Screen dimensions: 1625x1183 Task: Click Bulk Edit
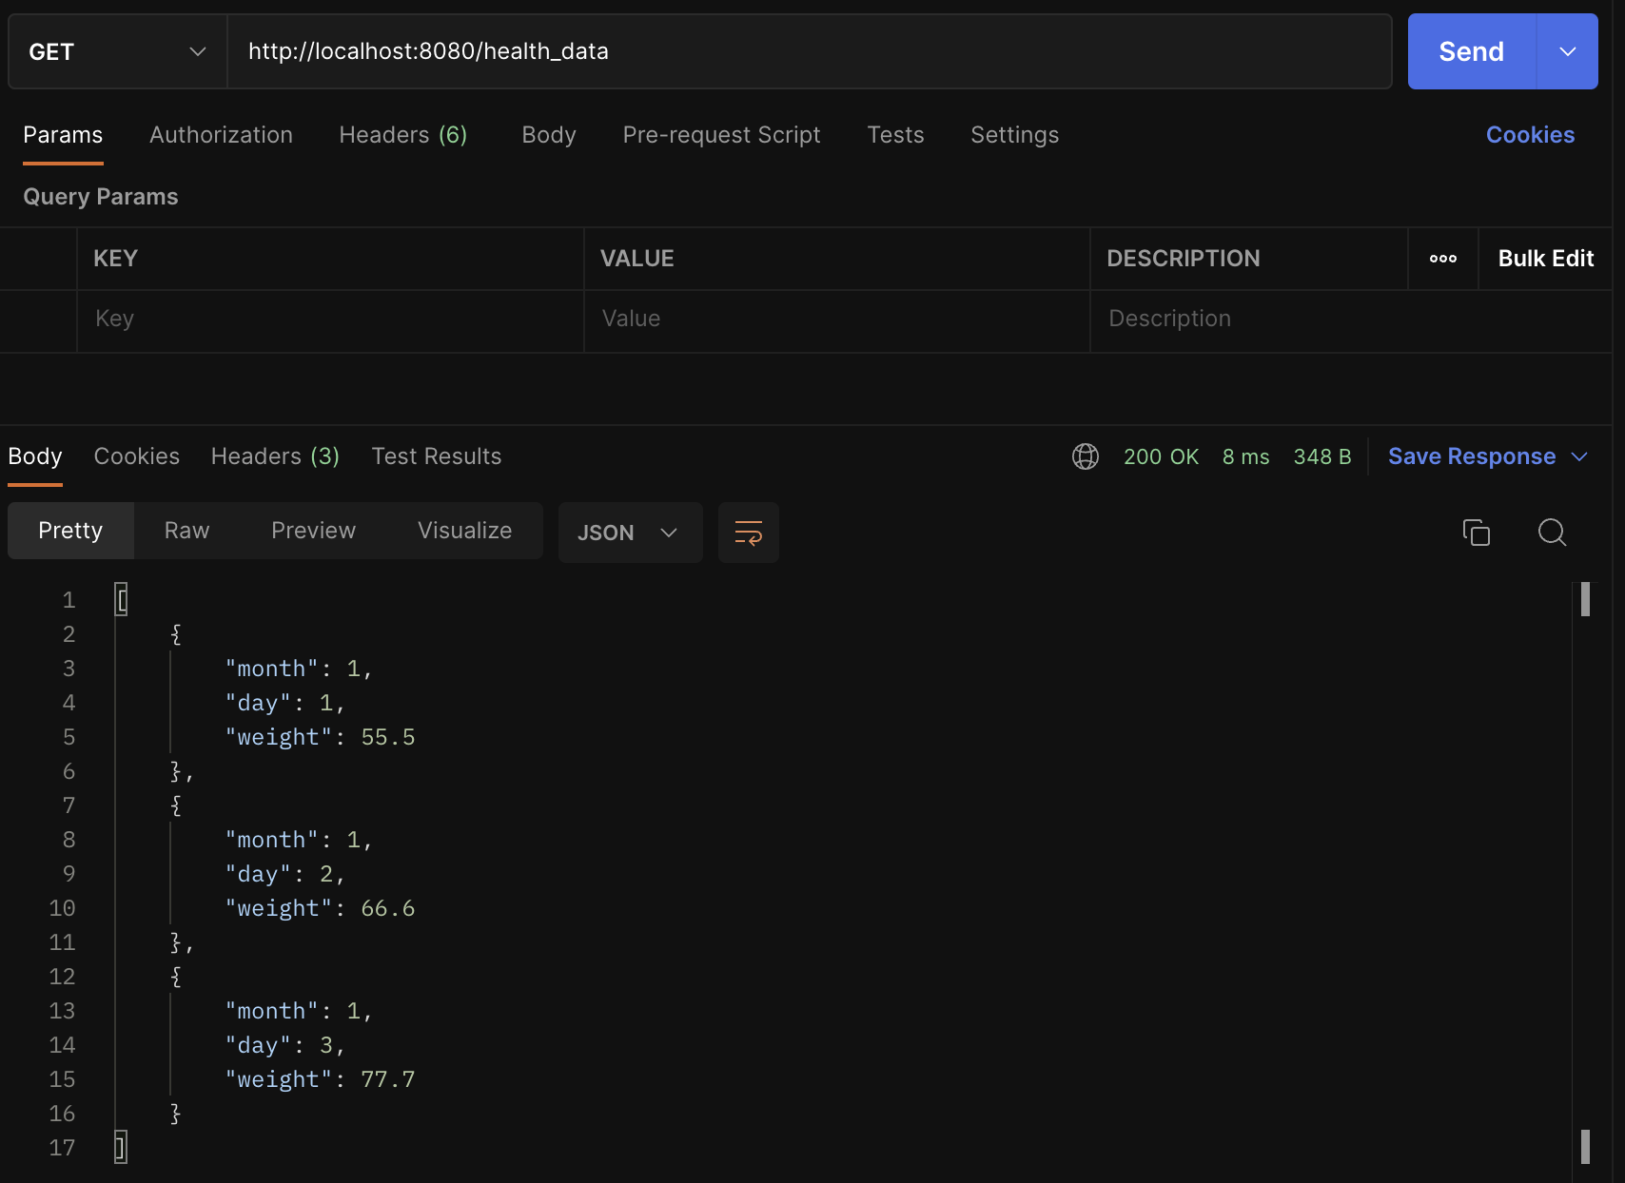click(x=1545, y=259)
